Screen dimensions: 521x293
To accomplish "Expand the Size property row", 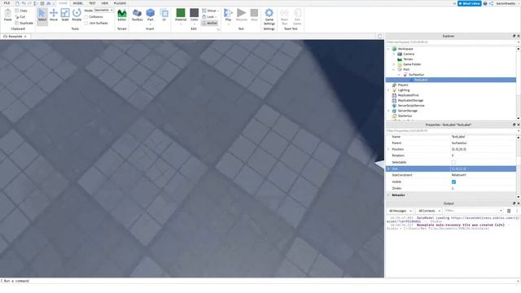I will [388, 168].
